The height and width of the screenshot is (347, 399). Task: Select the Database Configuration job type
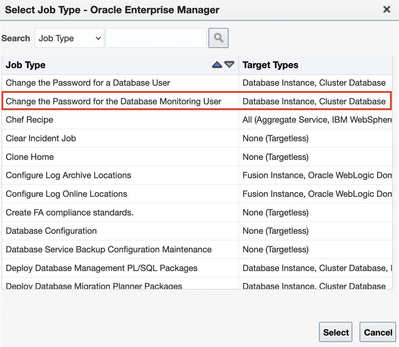click(51, 231)
